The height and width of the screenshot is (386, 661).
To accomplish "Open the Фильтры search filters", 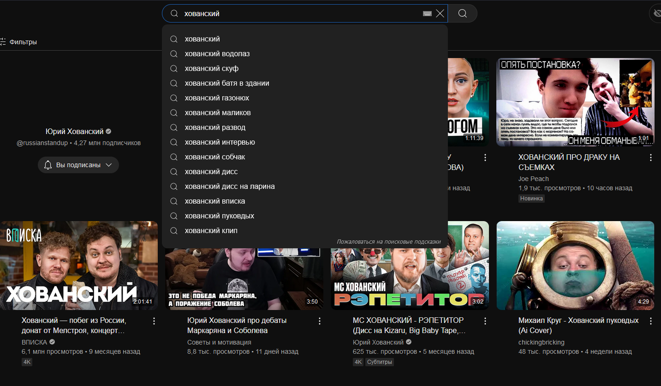I will point(18,42).
